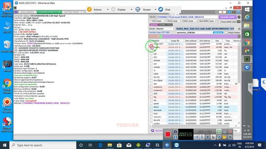Select the BINARY UTILS sub-tab
This screenshot has width=266, height=149.
pos(165,25)
